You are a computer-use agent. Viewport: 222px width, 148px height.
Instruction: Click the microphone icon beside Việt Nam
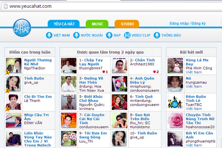point(49,35)
